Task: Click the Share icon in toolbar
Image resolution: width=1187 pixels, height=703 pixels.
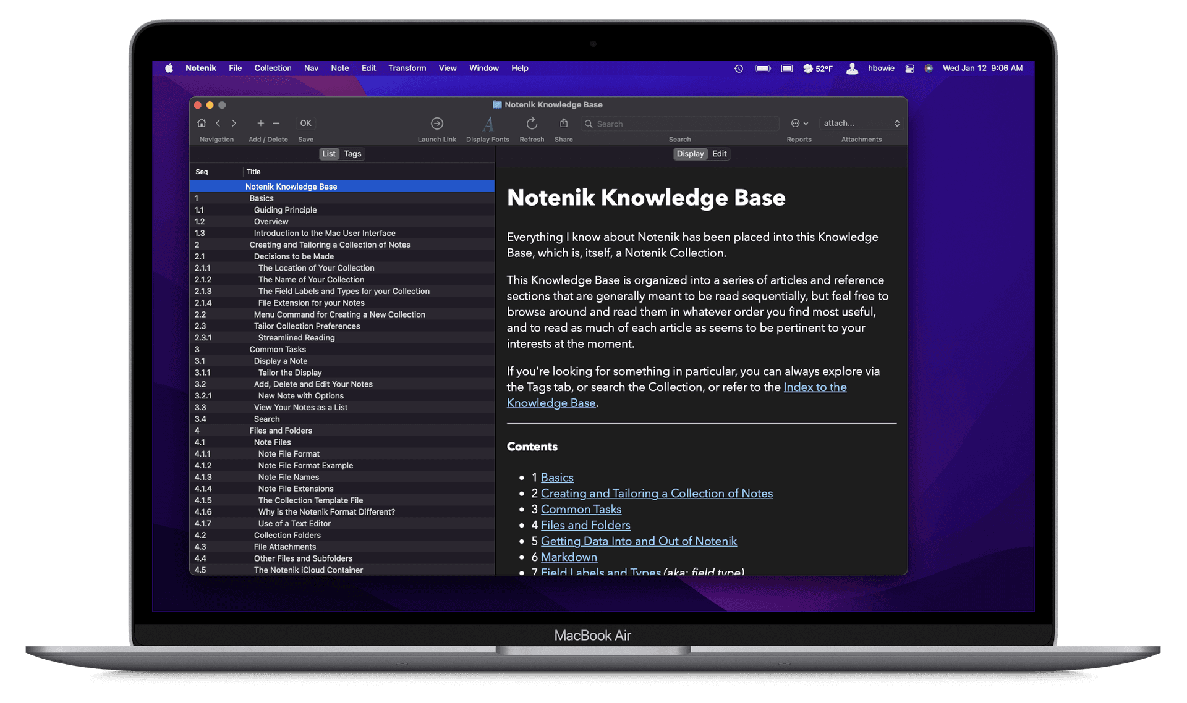Action: (x=563, y=123)
